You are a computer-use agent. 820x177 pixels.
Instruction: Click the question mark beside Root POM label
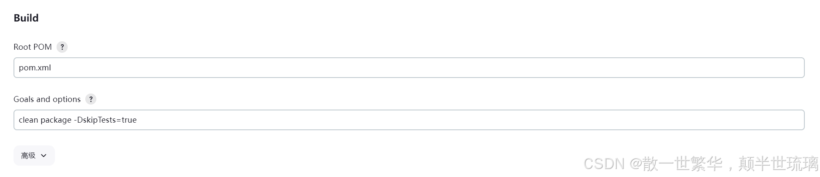[x=62, y=47]
